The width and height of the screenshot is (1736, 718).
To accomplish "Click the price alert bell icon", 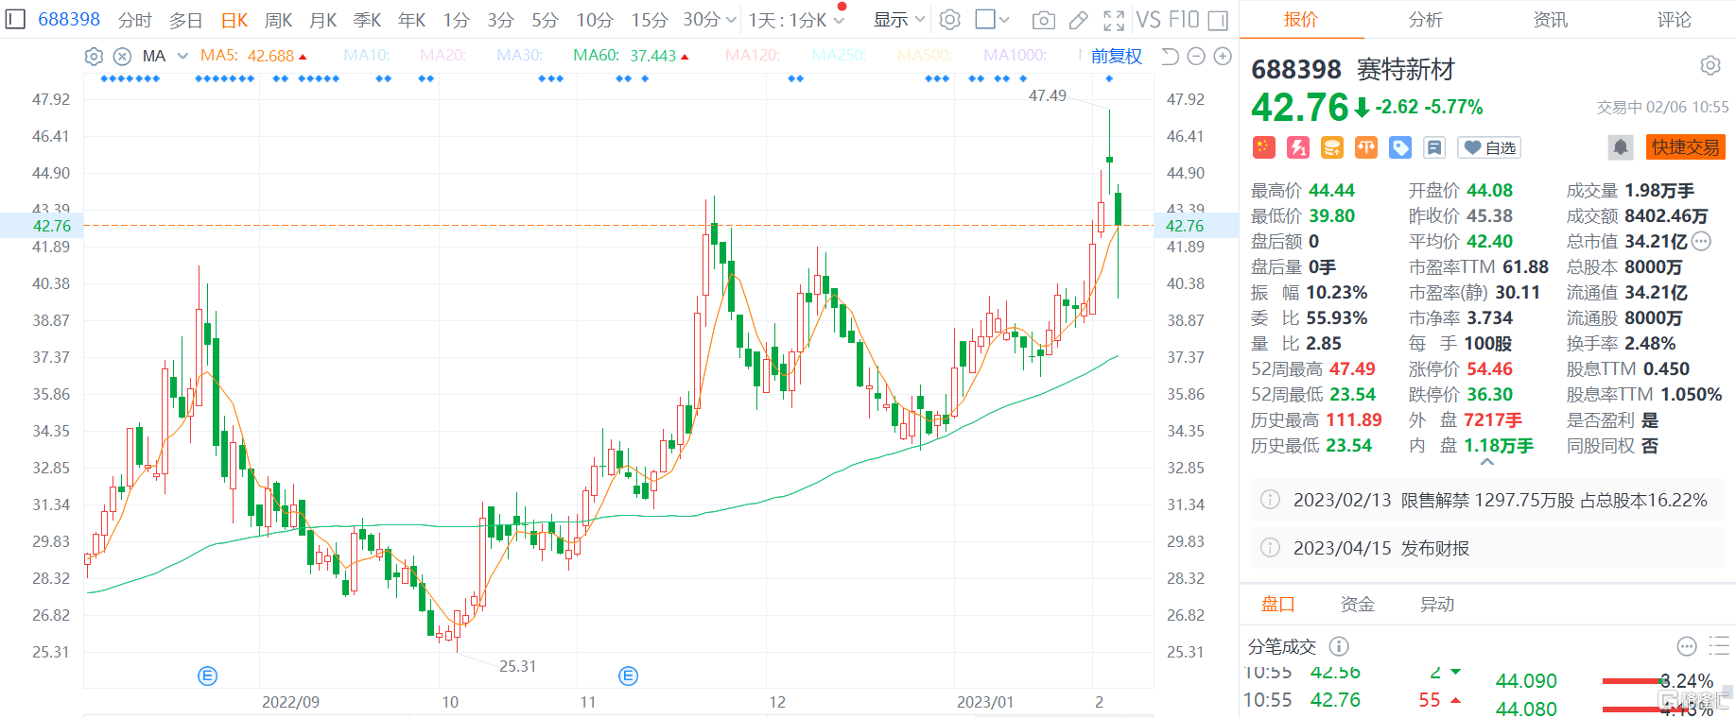I will [1621, 147].
